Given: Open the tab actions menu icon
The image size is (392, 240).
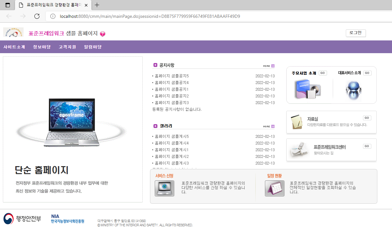Looking at the screenshot, I should [x=8, y=5].
